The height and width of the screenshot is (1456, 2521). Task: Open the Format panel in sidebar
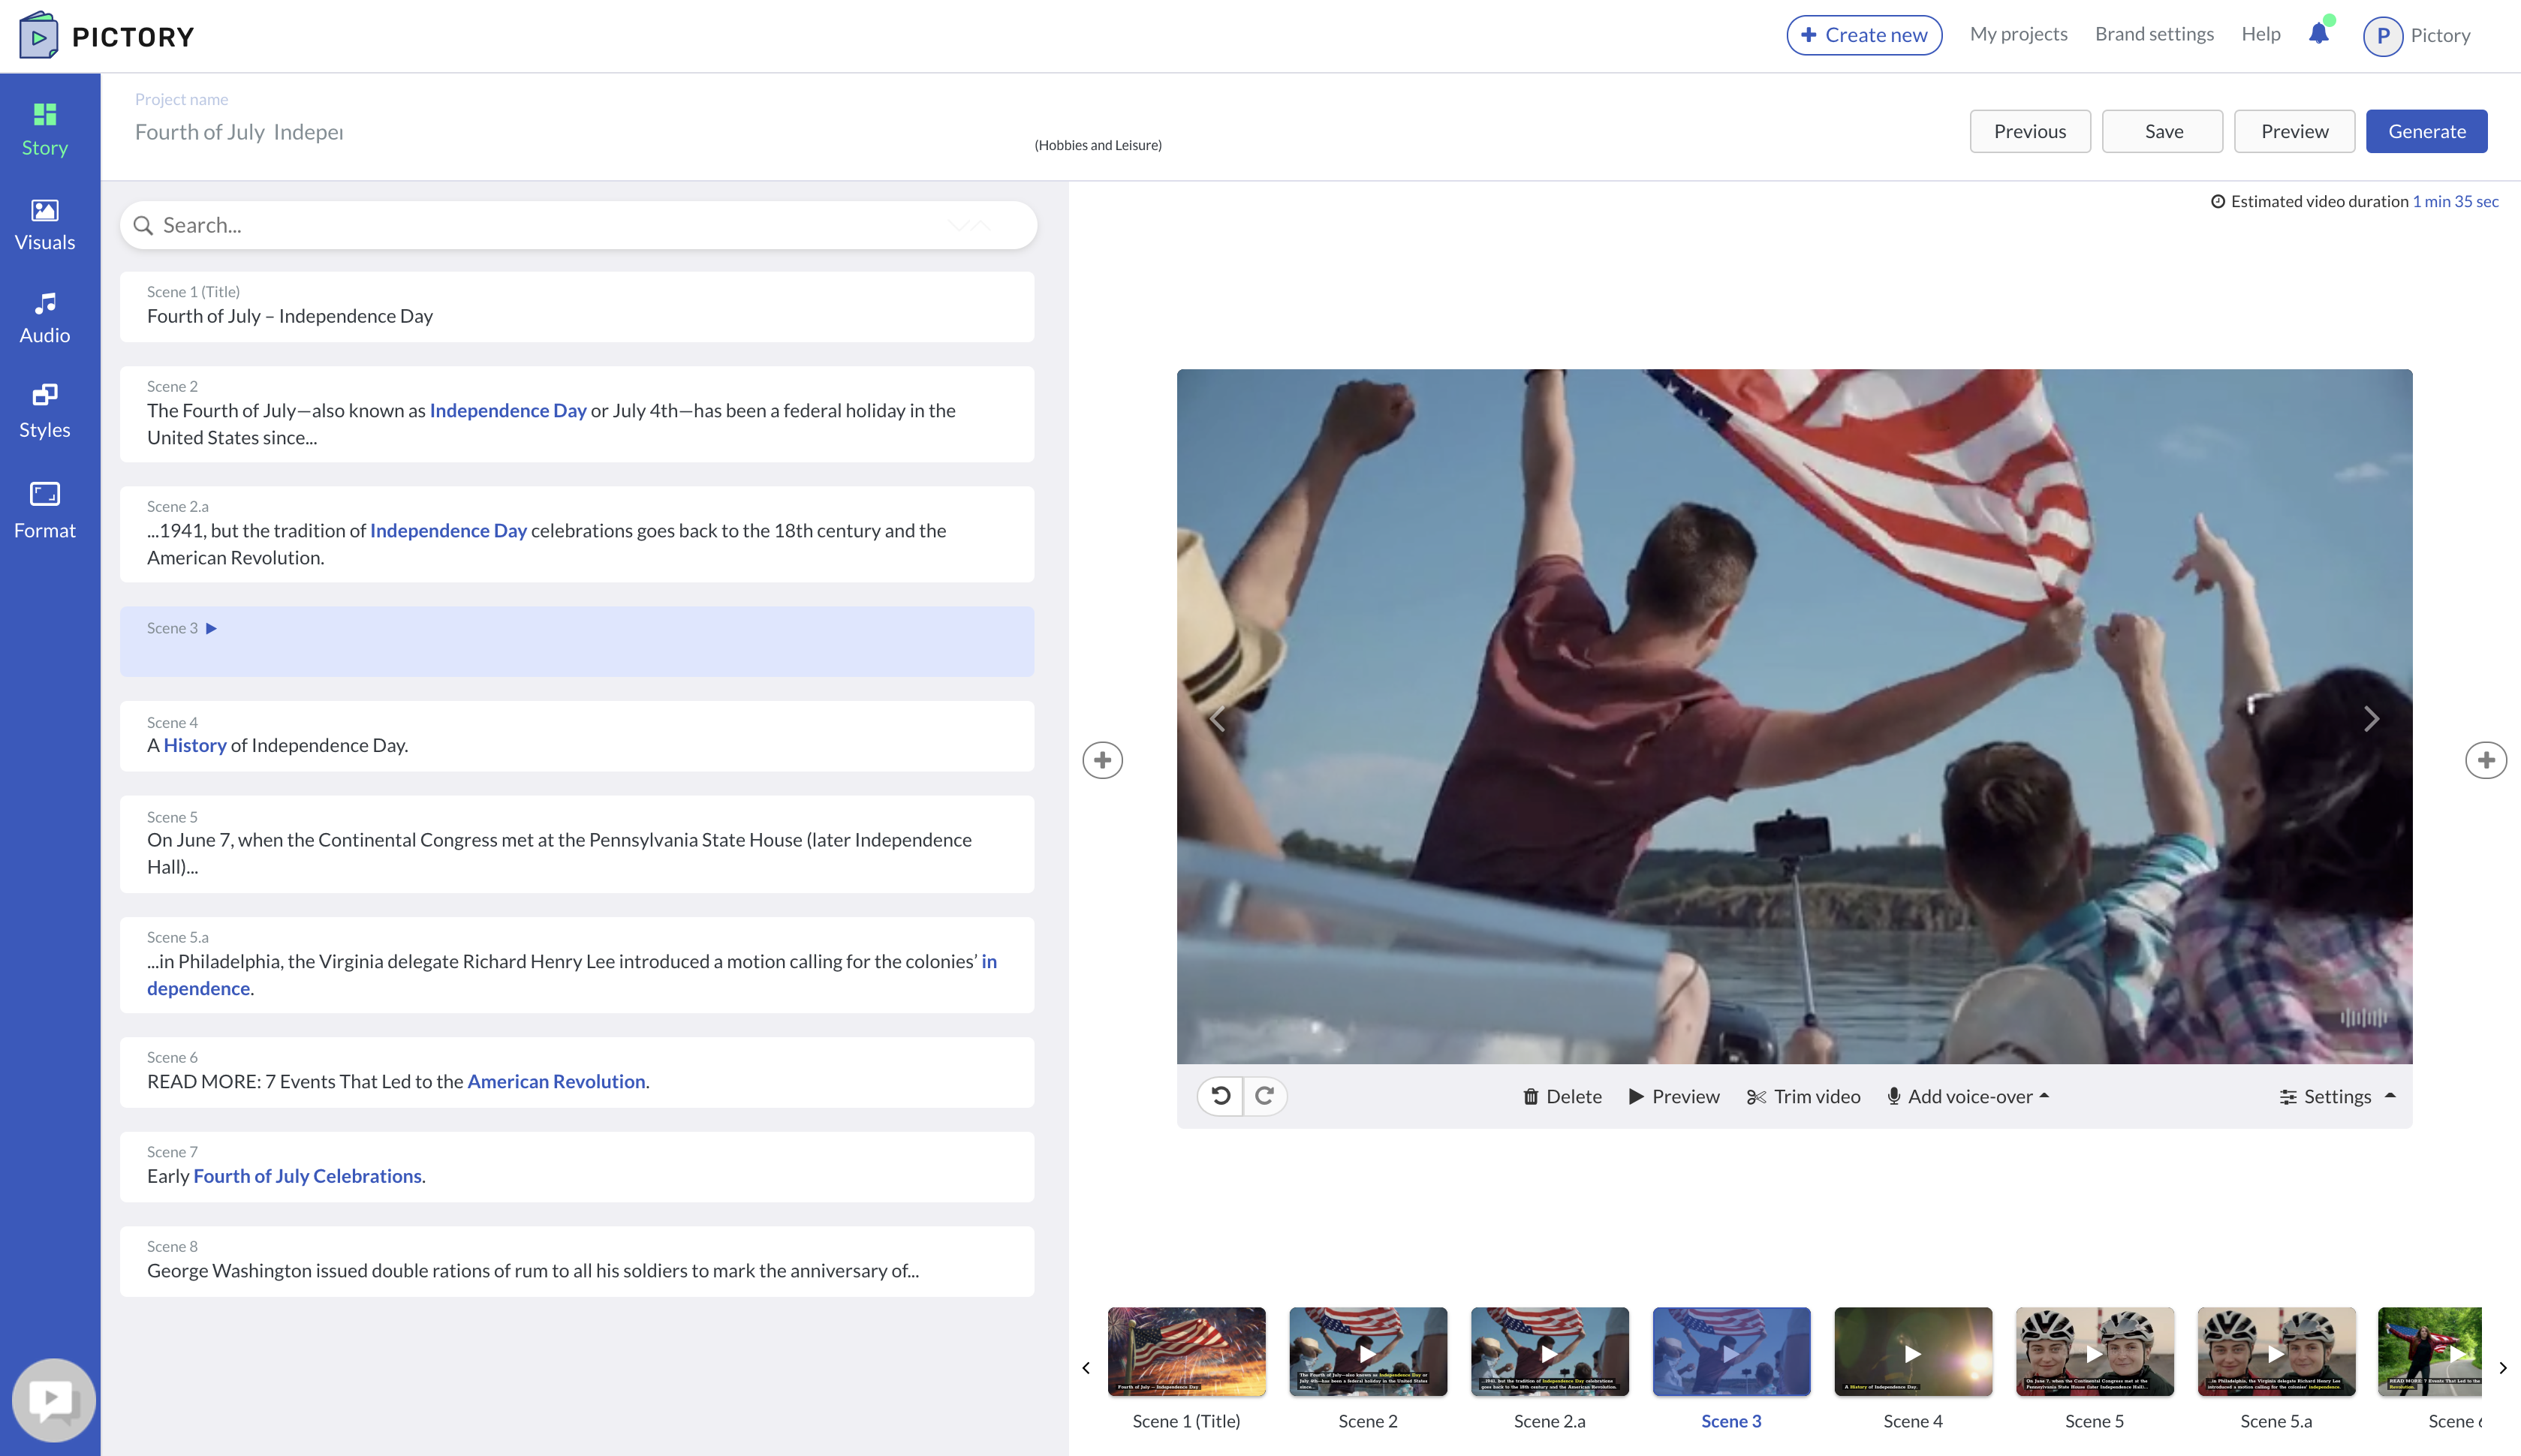45,509
